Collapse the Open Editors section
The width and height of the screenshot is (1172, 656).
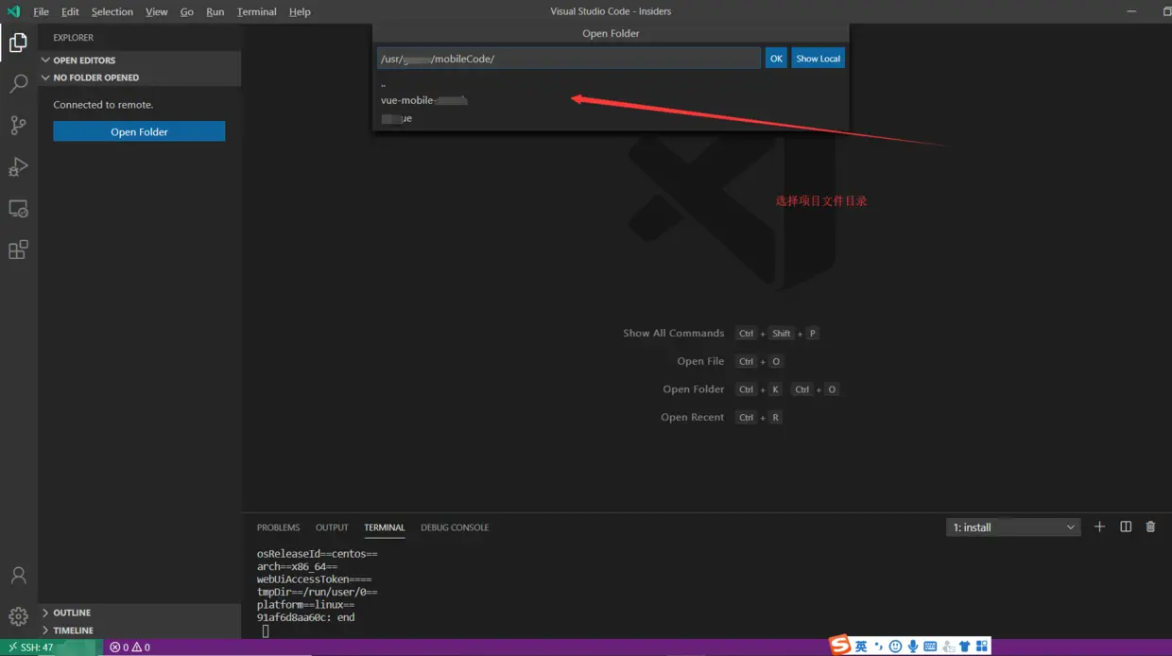[x=140, y=60]
